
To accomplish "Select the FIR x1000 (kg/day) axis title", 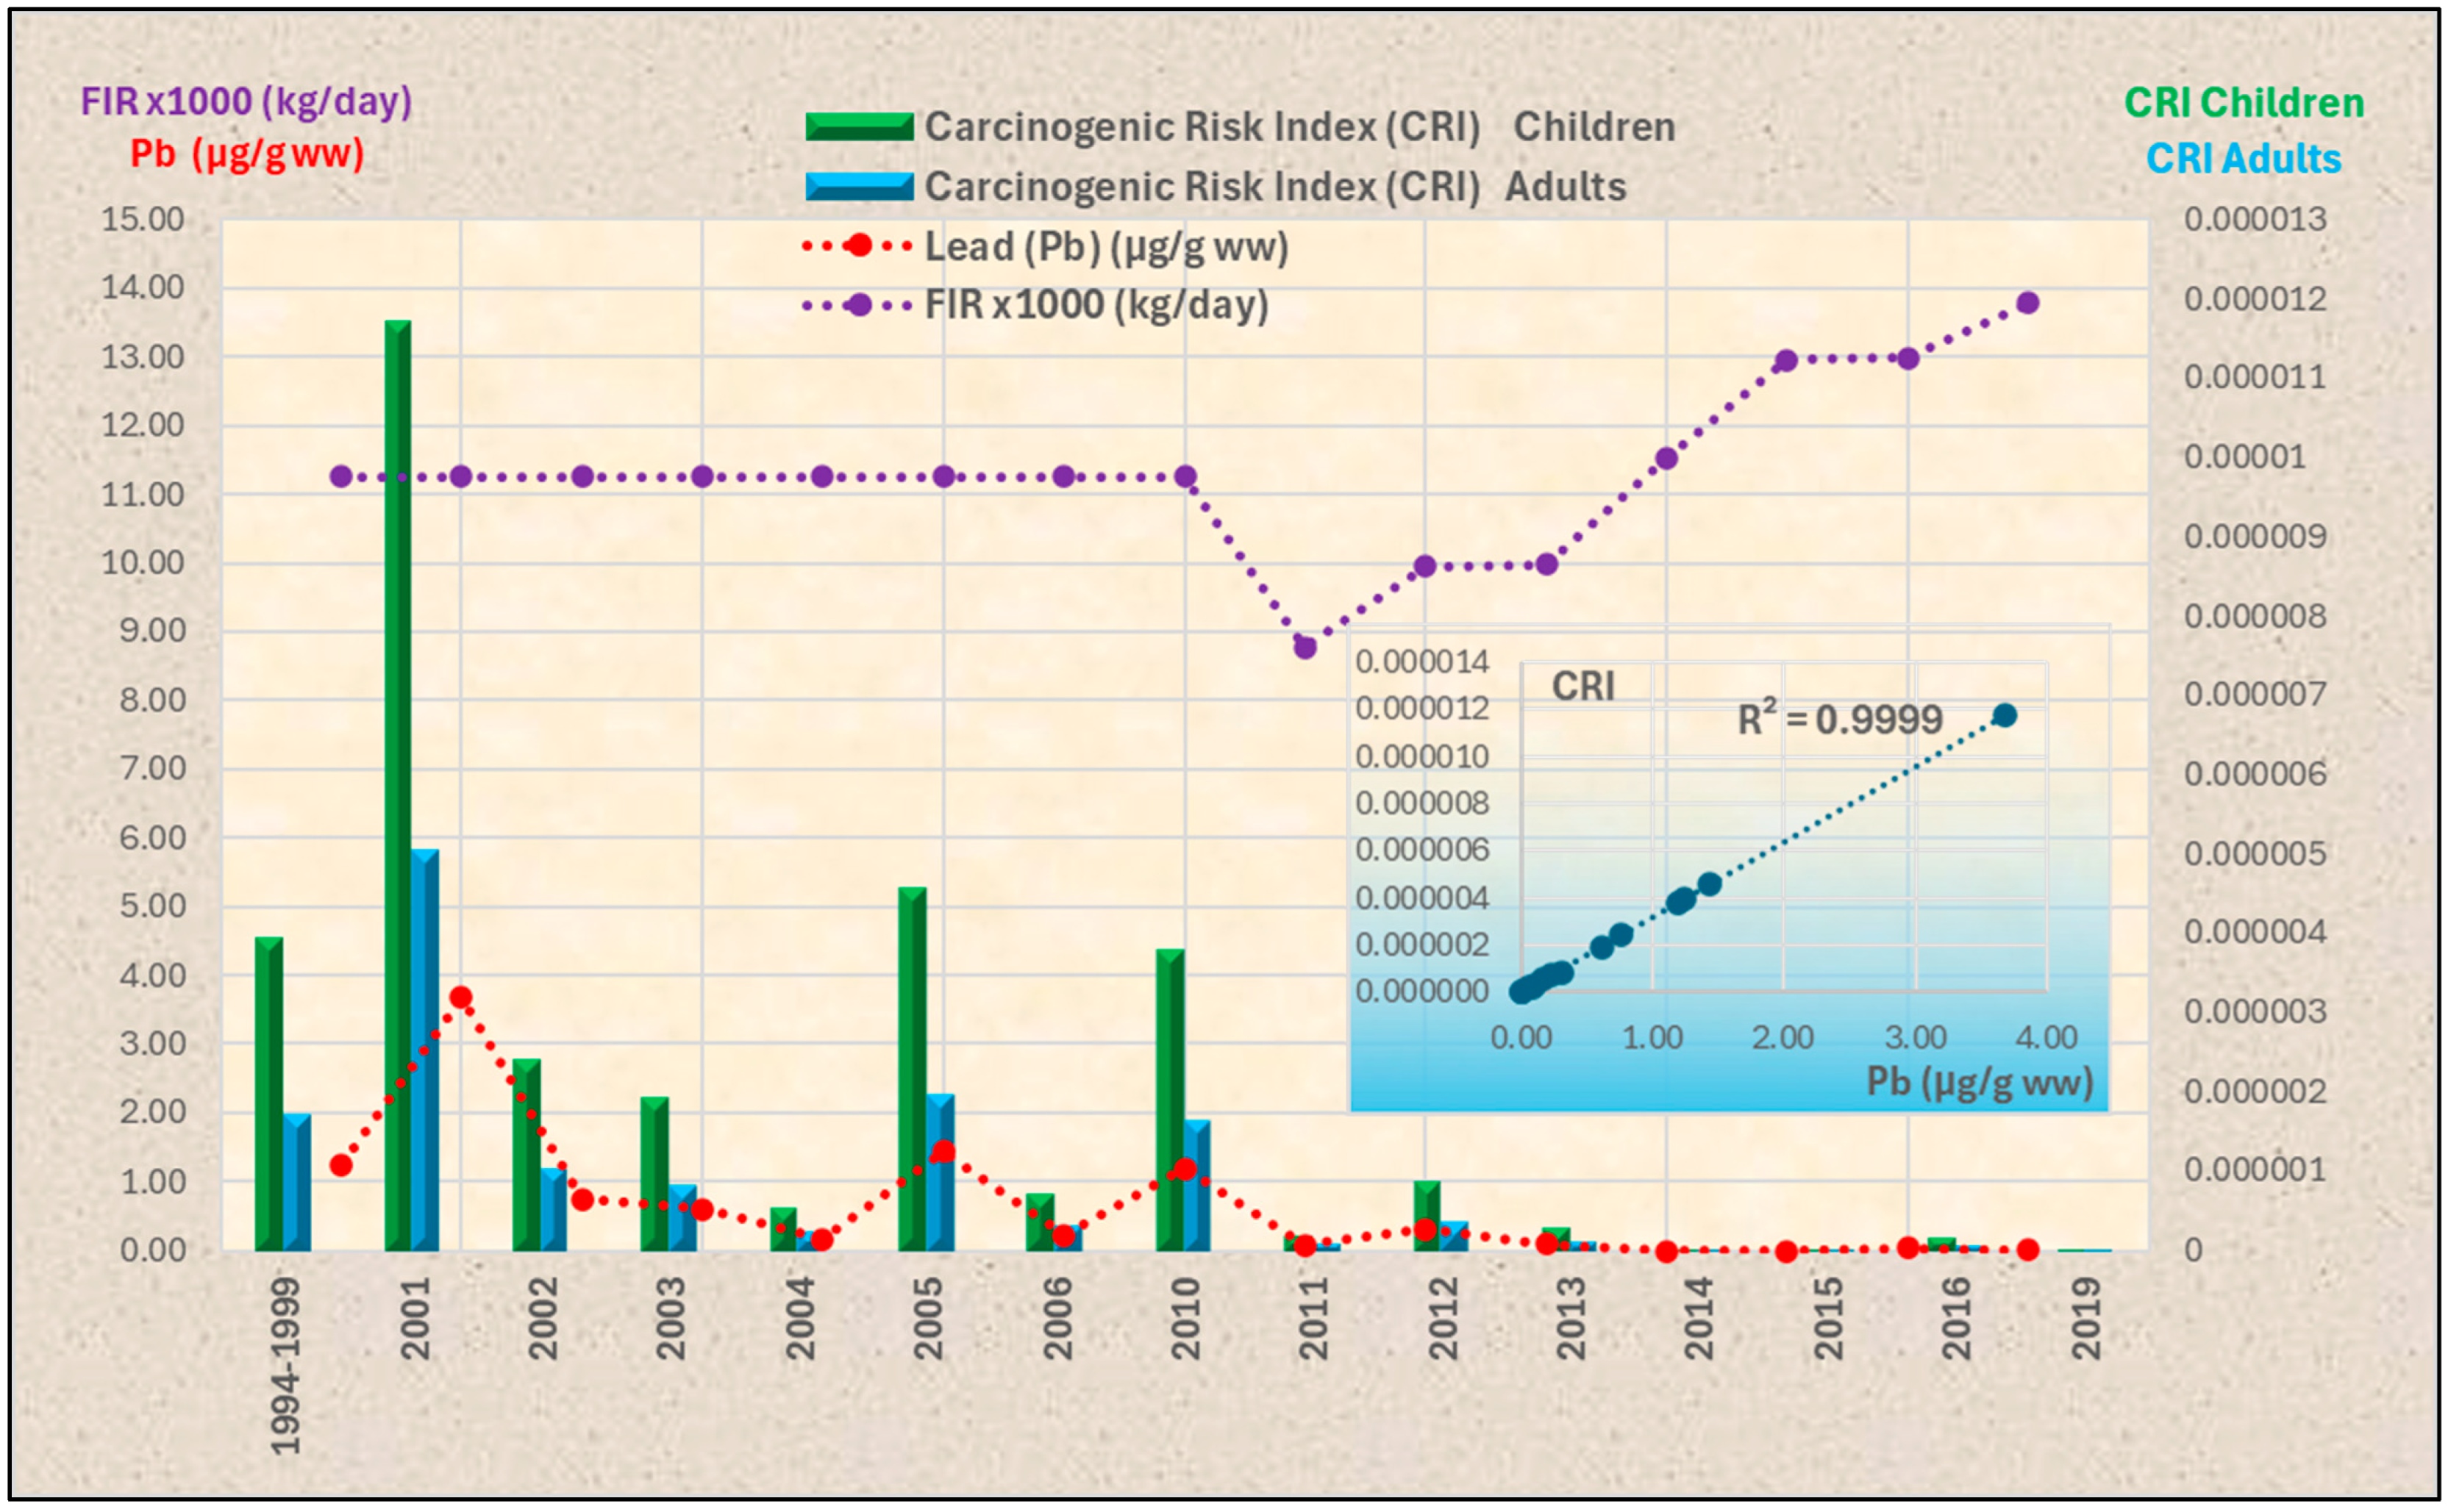I will pyautogui.click(x=246, y=102).
